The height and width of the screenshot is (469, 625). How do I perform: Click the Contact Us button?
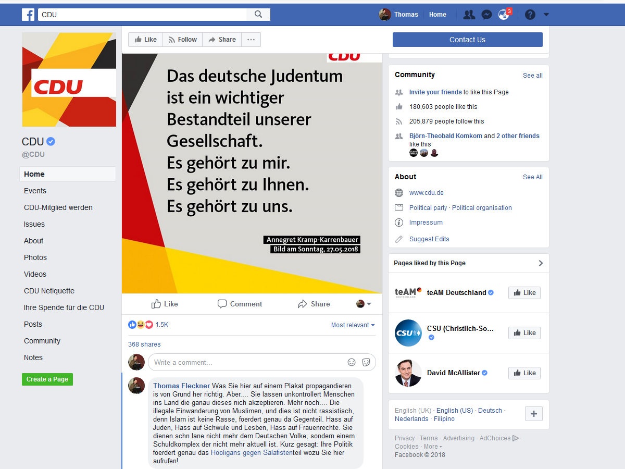pyautogui.click(x=468, y=40)
